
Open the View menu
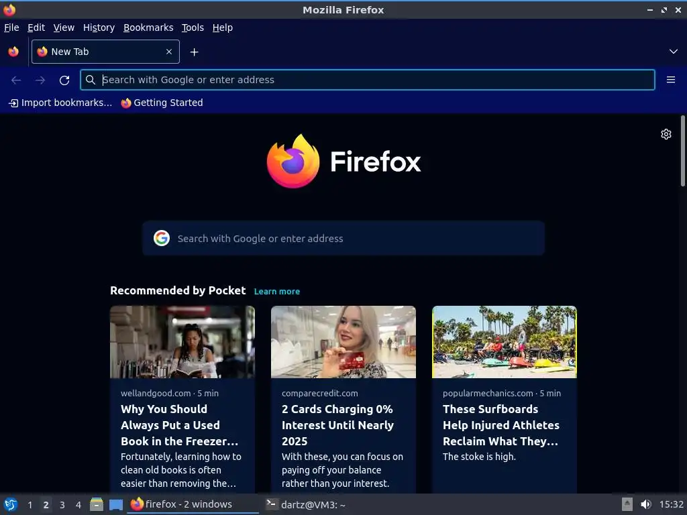point(64,27)
